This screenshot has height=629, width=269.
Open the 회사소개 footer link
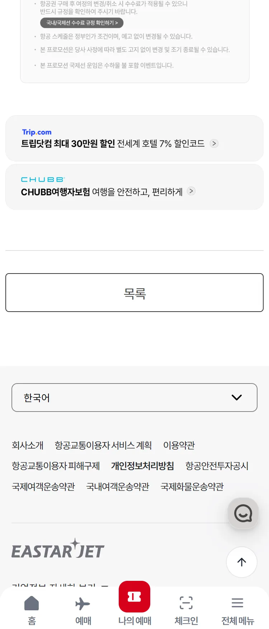click(28, 445)
